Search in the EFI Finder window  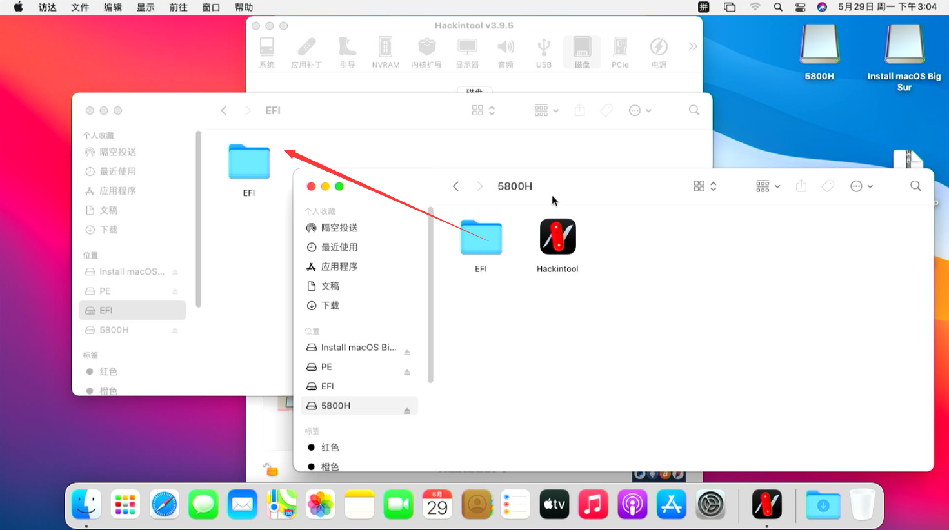point(694,111)
